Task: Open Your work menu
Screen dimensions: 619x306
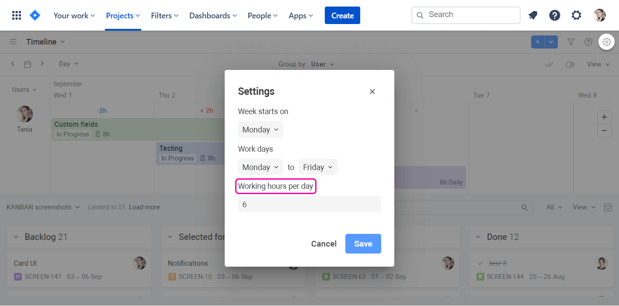Action: (74, 16)
